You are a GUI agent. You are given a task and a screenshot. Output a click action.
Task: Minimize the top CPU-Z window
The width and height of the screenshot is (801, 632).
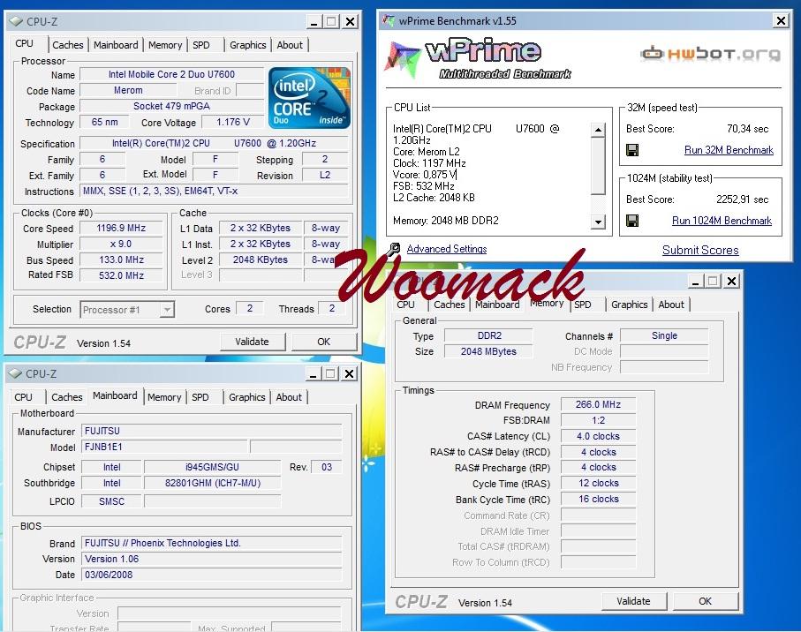314,21
